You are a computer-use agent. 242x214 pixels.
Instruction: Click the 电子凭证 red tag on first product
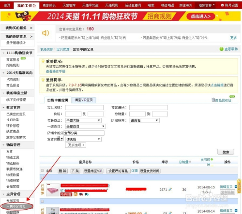coord(66,194)
